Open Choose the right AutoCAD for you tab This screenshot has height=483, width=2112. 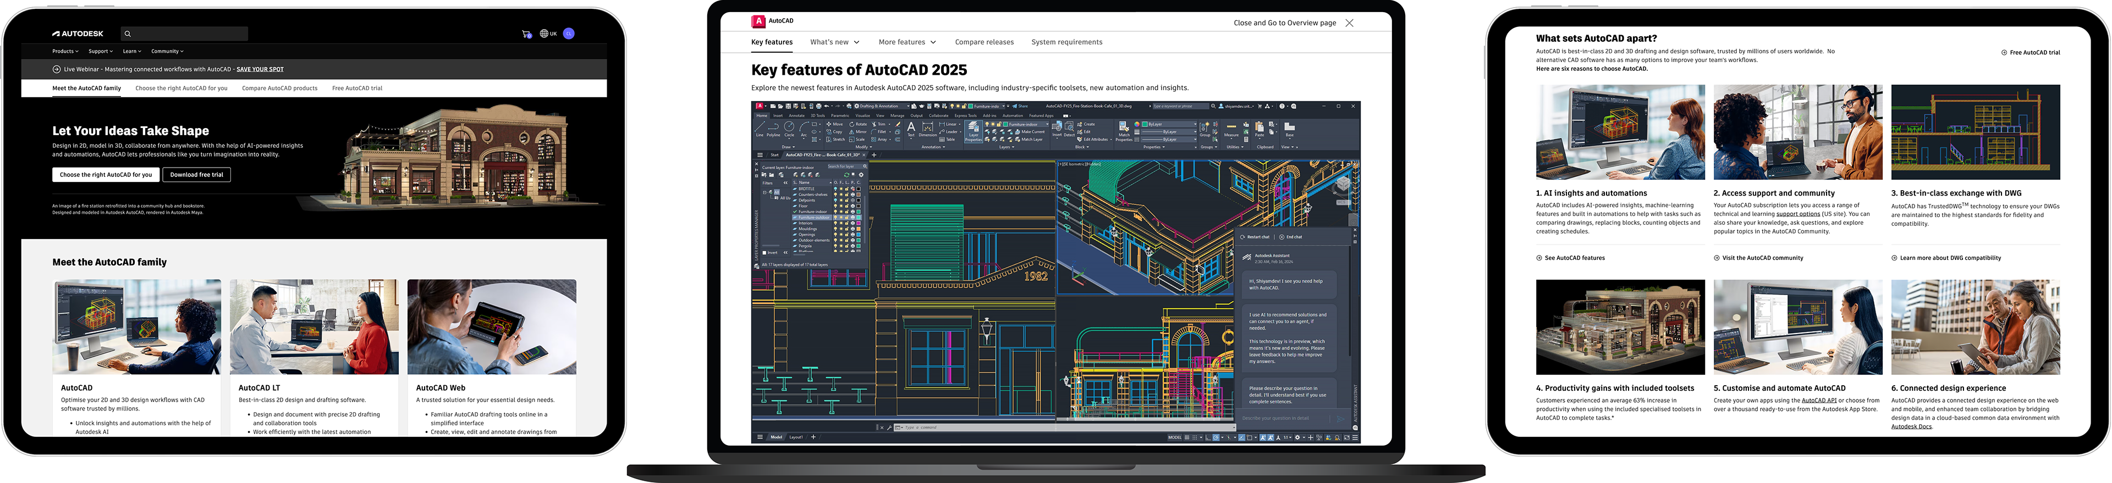[181, 88]
